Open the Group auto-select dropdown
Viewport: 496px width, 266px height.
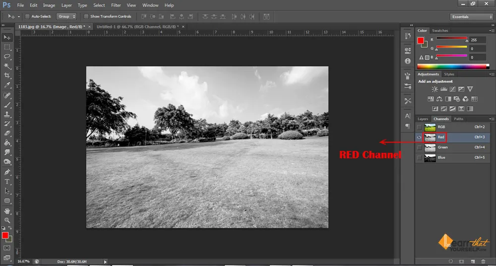(x=66, y=16)
